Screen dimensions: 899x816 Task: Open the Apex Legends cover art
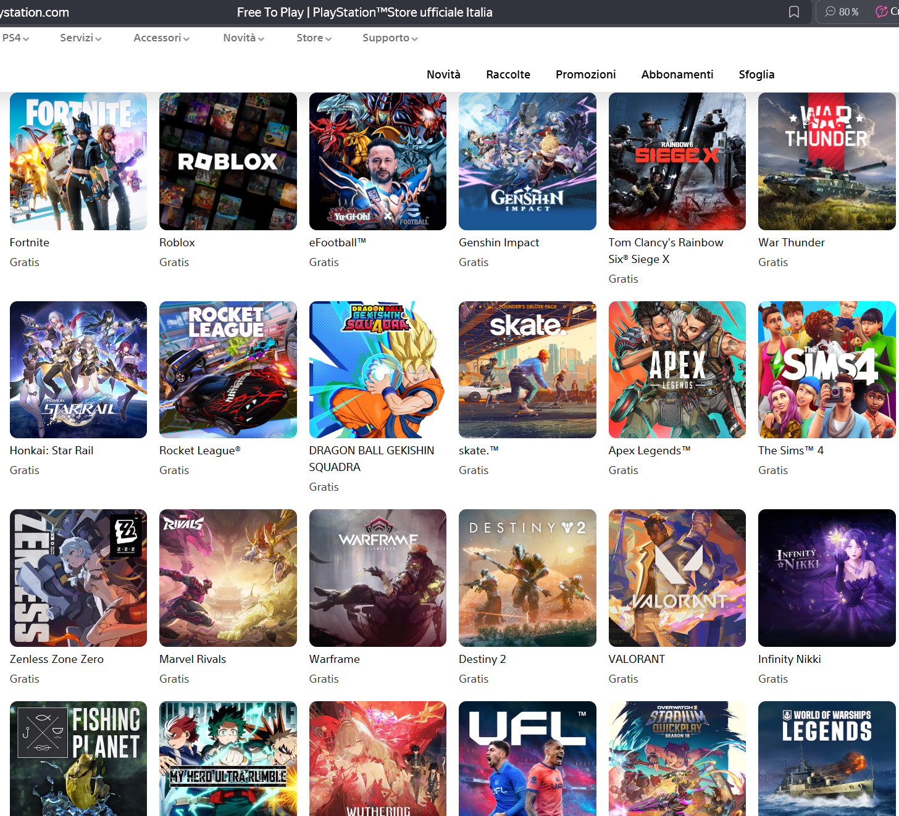[677, 370]
